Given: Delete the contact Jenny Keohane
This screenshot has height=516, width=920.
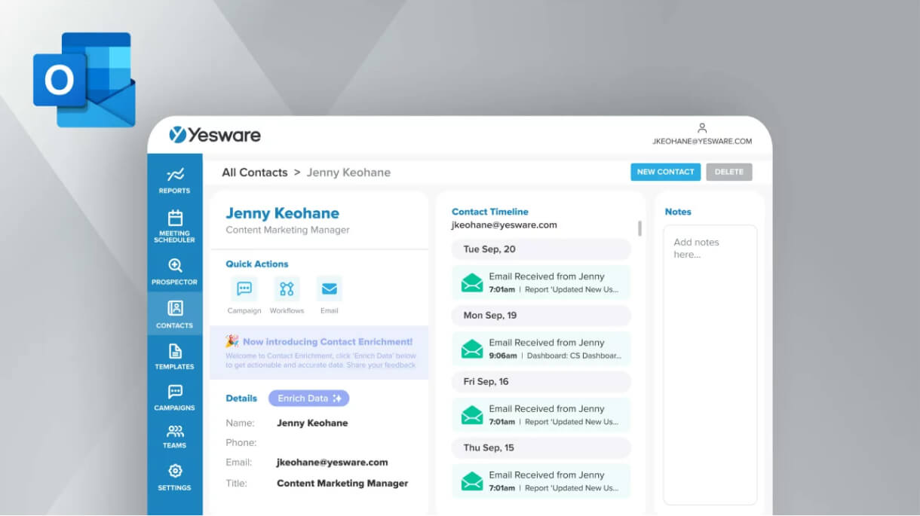Looking at the screenshot, I should coord(728,172).
